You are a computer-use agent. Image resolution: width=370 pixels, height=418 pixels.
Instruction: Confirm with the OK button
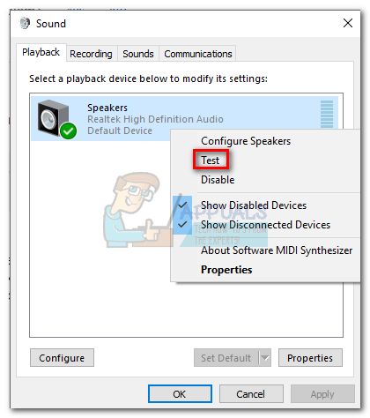(180, 394)
